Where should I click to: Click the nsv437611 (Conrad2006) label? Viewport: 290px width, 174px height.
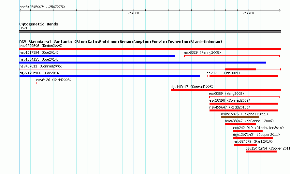click(x=41, y=66)
